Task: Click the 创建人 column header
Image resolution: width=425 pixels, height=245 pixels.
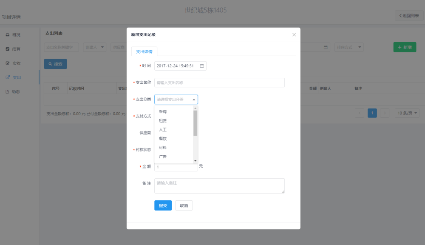Action: pos(325,88)
